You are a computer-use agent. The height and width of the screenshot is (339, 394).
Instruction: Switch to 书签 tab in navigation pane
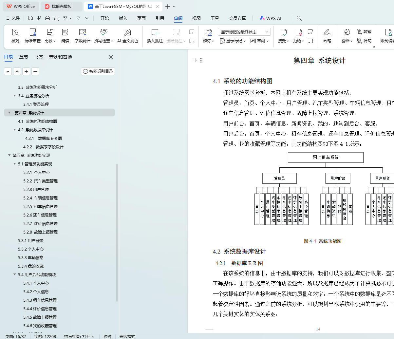pyautogui.click(x=39, y=57)
